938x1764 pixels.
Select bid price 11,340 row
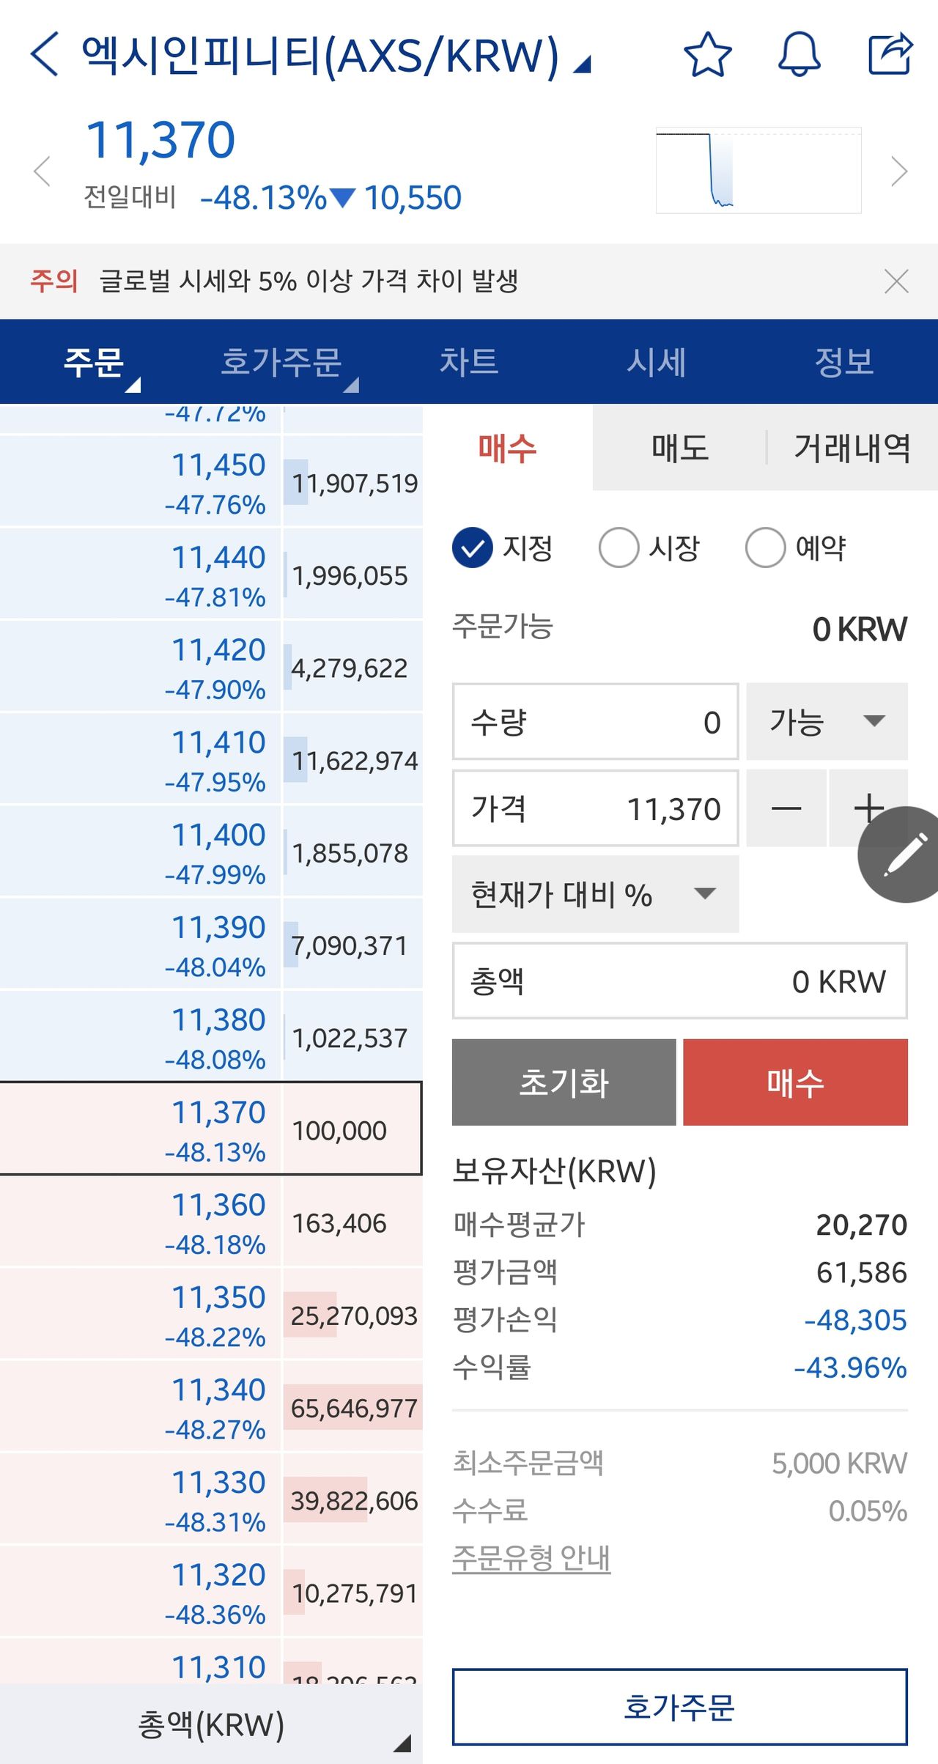tap(211, 1407)
